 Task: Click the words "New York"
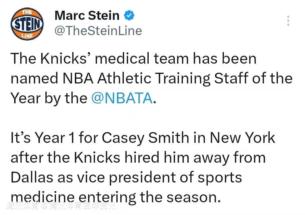(242, 138)
